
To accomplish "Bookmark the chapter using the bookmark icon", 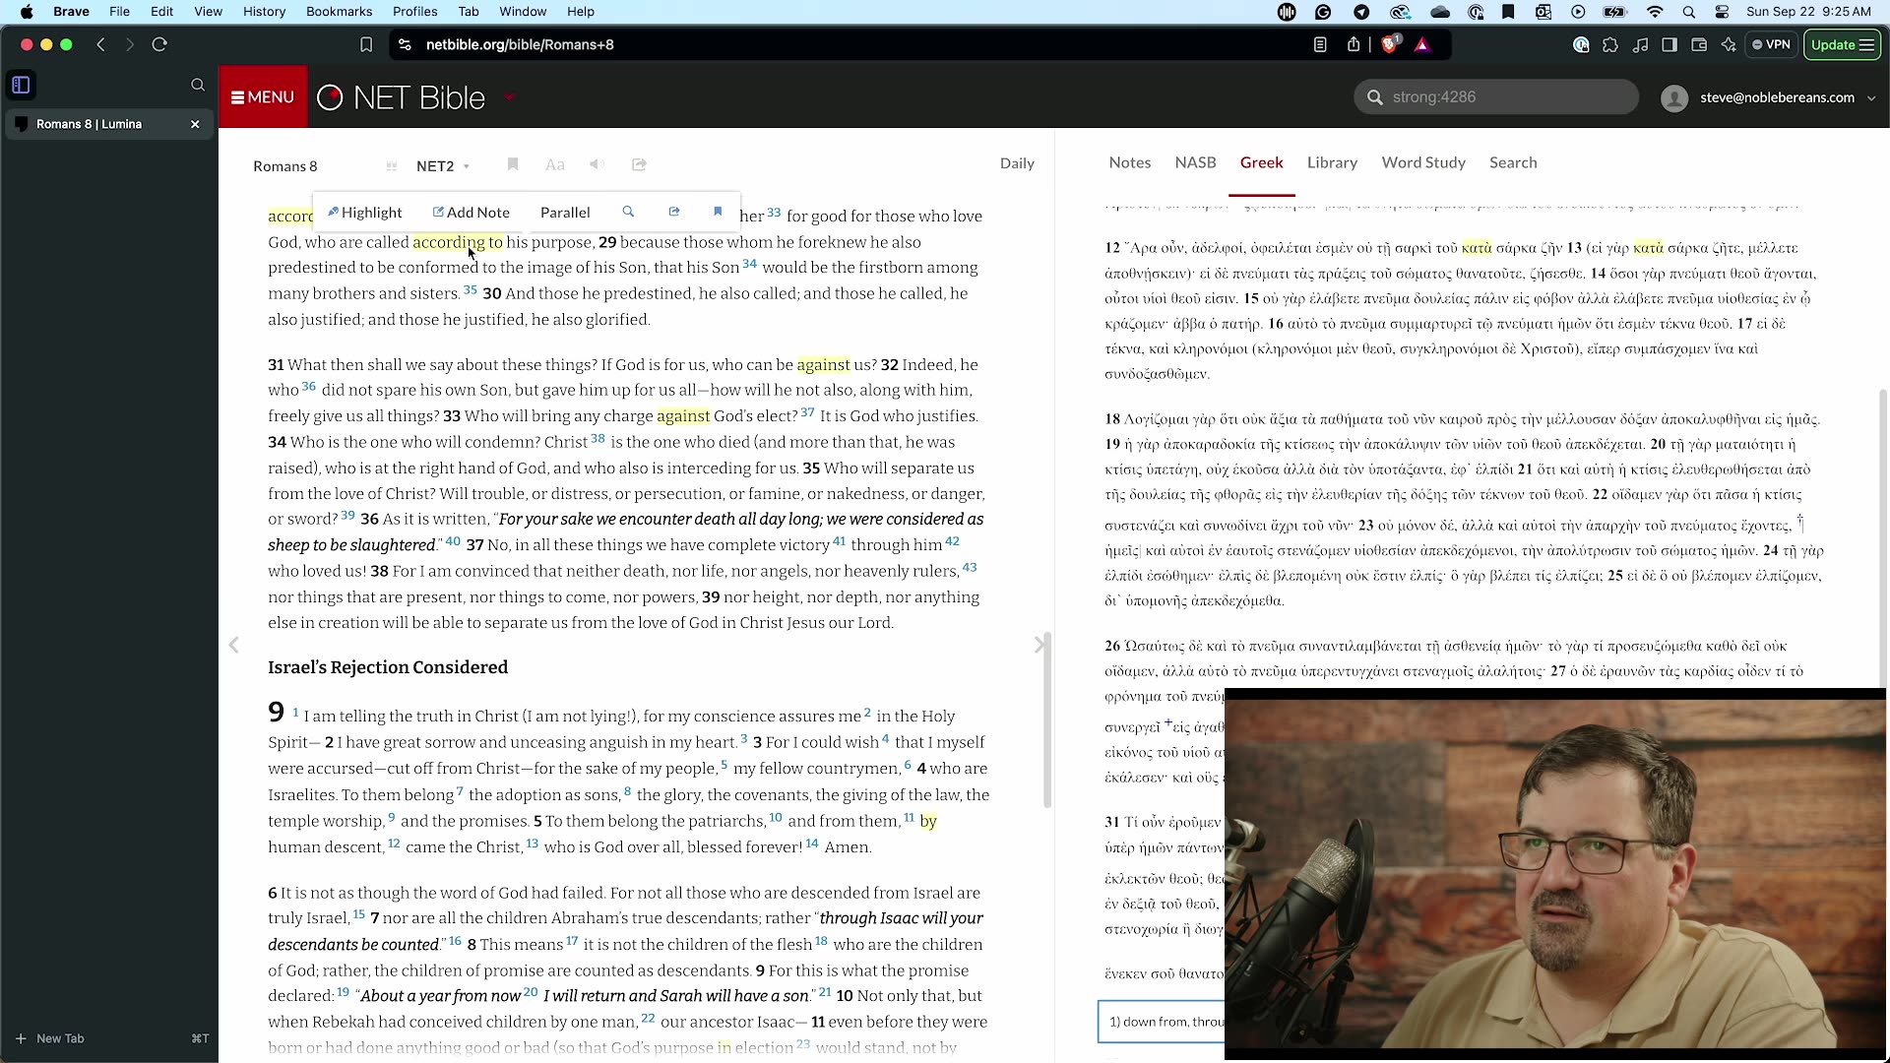I will (513, 164).
